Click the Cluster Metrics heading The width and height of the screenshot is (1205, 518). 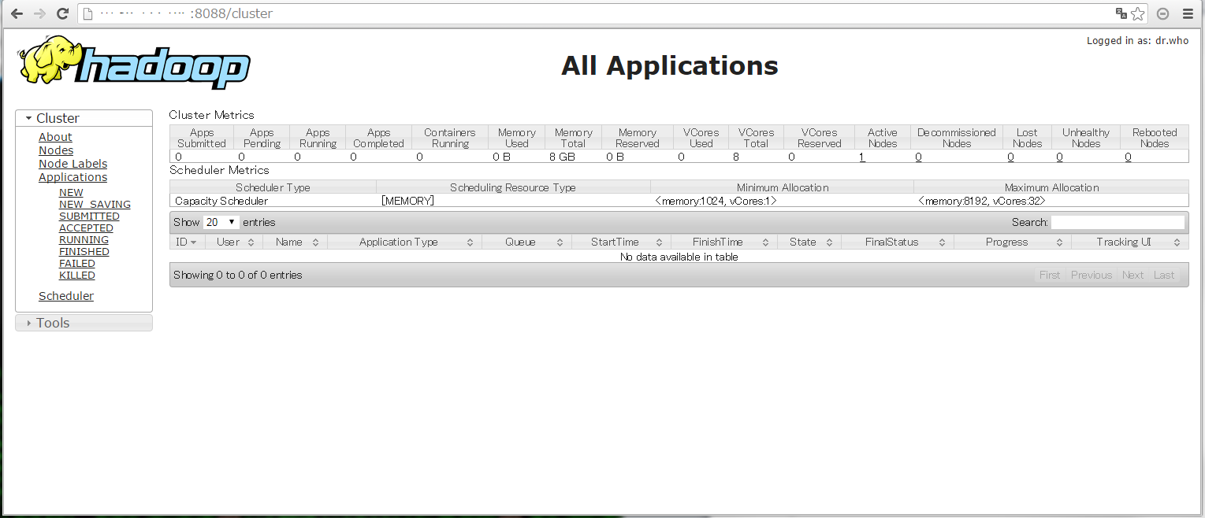212,115
